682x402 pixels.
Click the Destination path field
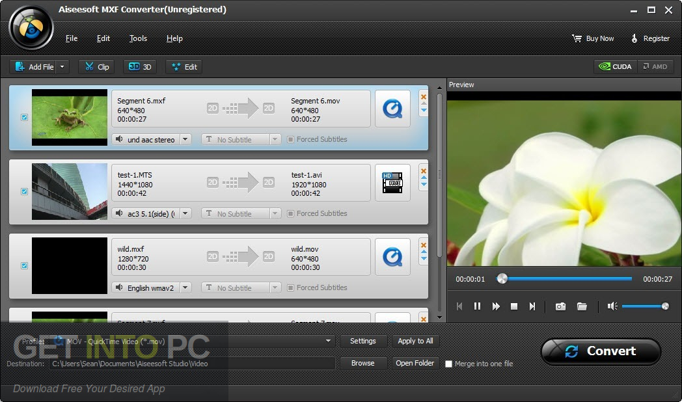click(x=191, y=364)
